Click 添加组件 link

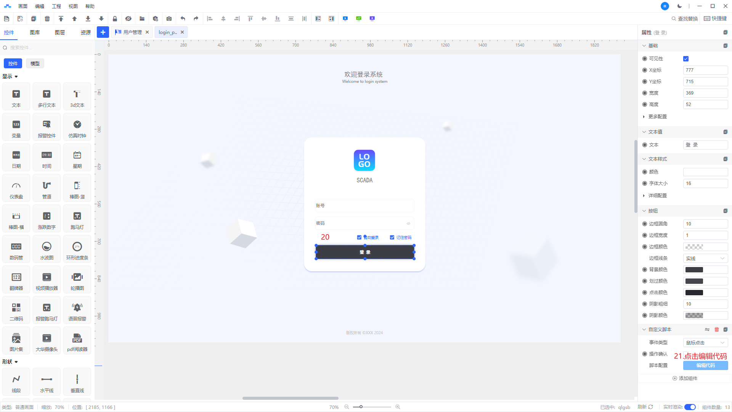click(x=685, y=378)
